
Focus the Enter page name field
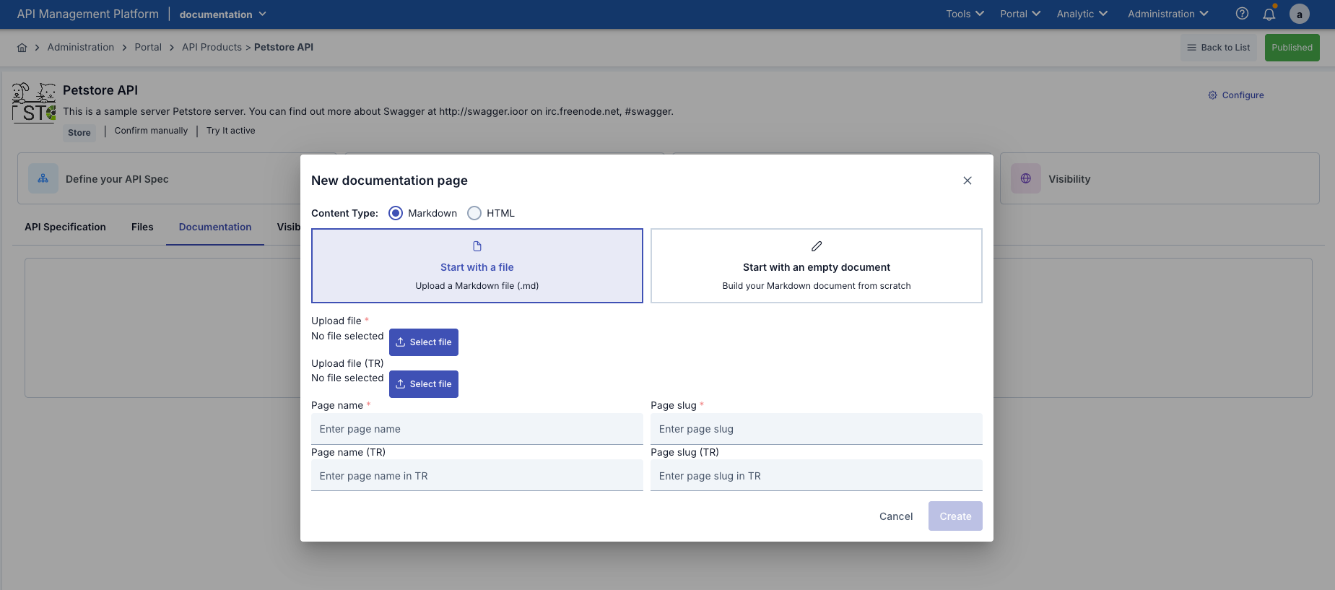(477, 429)
